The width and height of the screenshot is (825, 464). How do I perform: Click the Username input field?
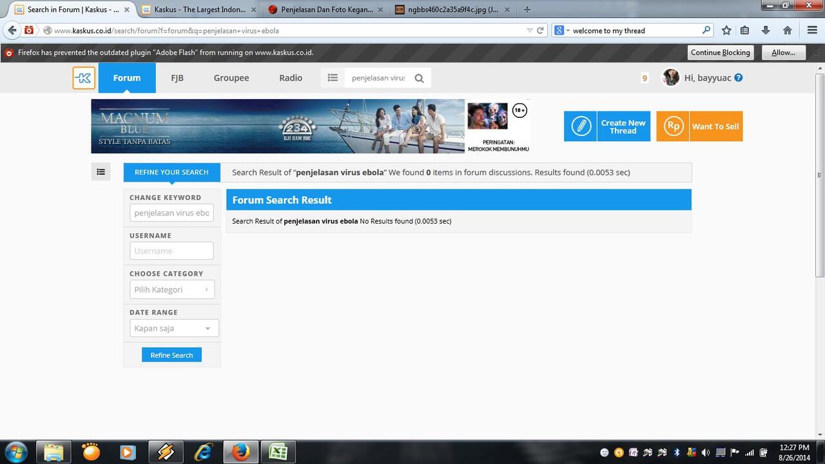coord(171,251)
